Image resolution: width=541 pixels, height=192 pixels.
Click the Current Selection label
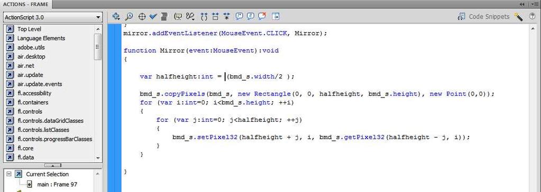pos(47,174)
